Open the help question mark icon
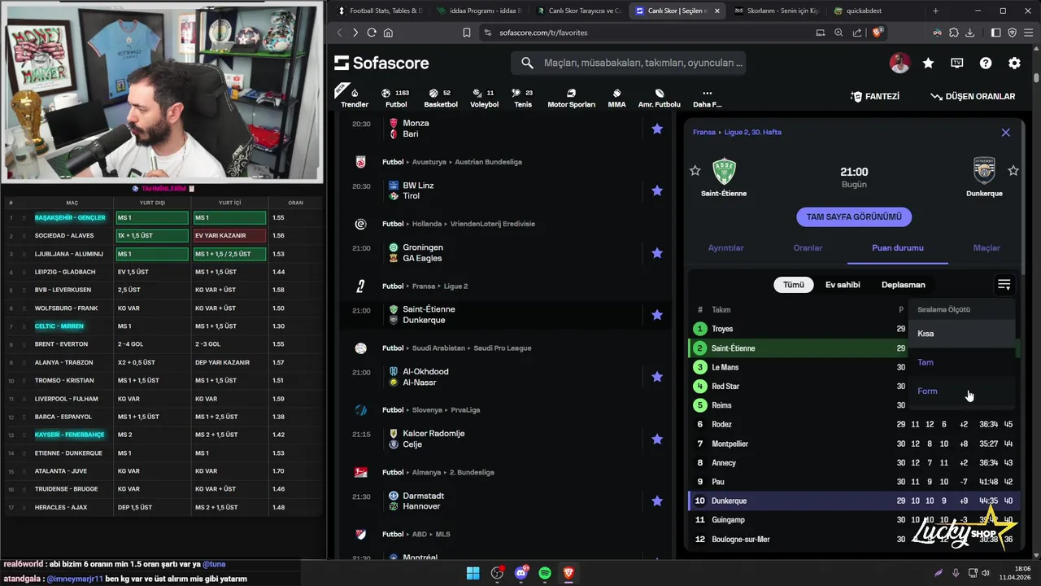This screenshot has width=1041, height=586. coord(986,63)
